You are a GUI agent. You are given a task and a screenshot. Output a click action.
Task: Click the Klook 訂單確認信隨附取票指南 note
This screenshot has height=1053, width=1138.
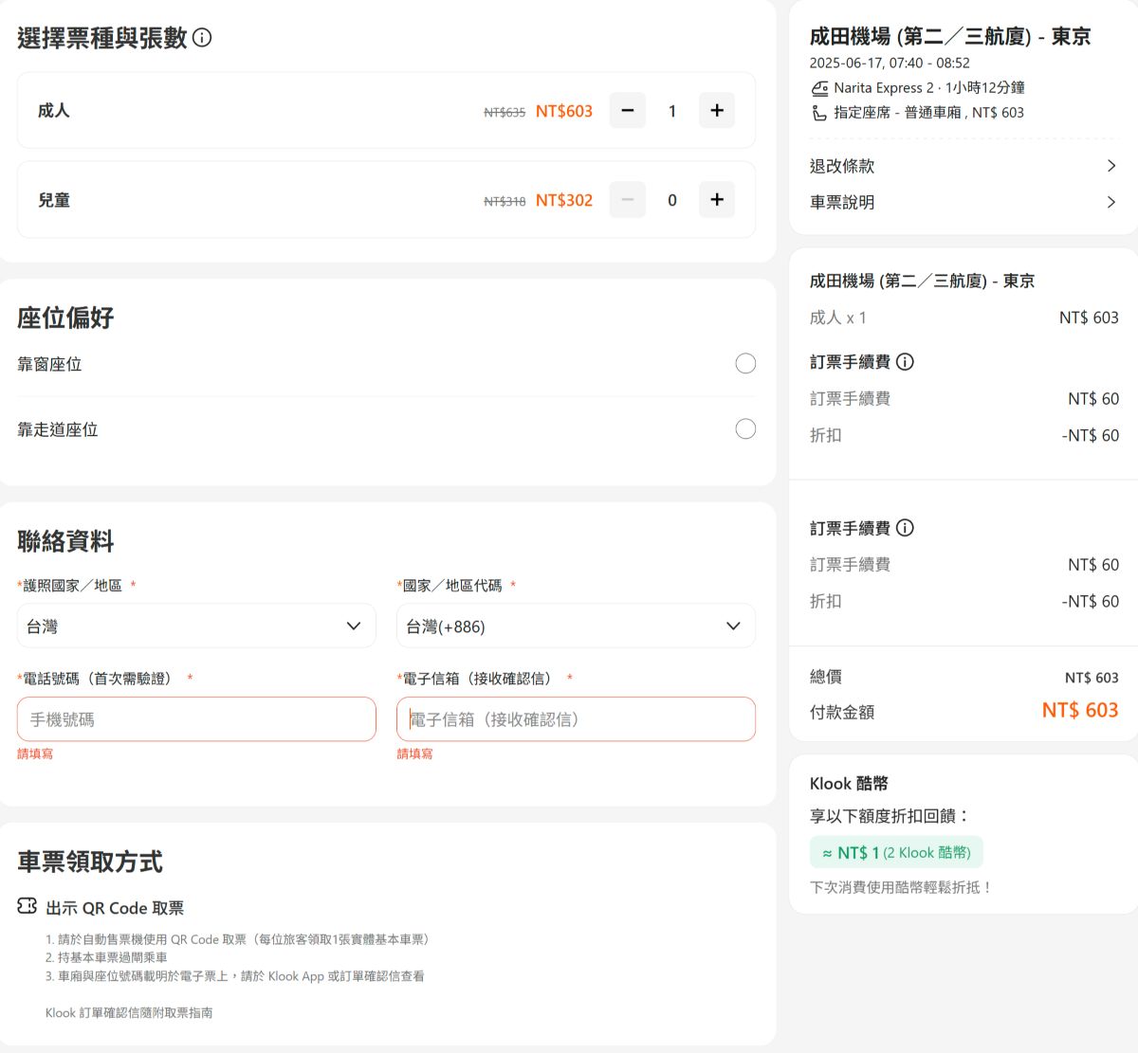click(129, 1013)
